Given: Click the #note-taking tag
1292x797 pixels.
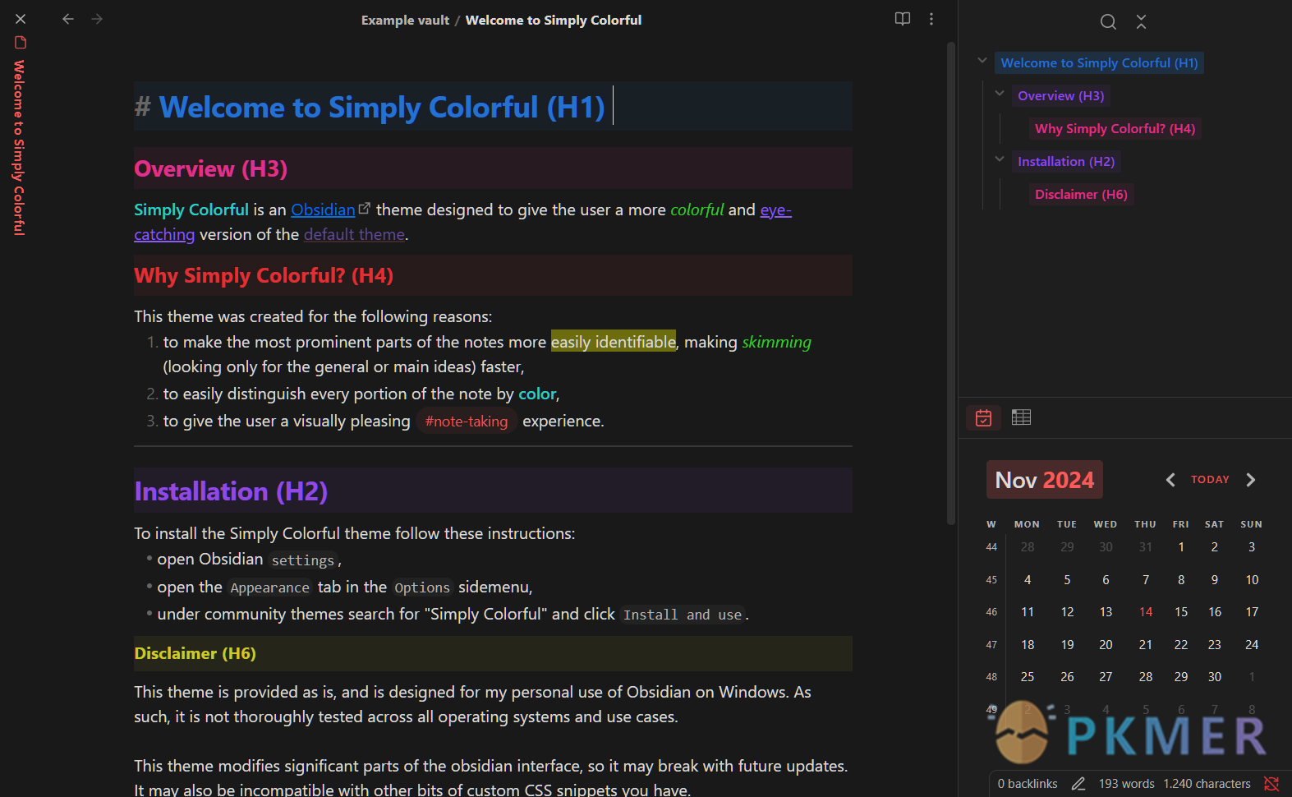Looking at the screenshot, I should tap(467, 422).
